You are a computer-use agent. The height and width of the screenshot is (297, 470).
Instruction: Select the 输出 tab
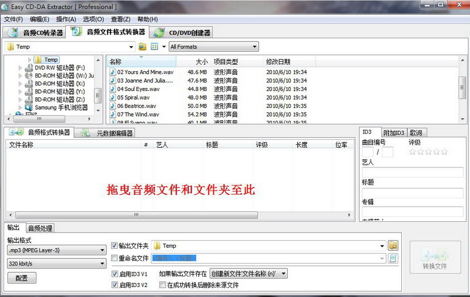click(x=14, y=228)
